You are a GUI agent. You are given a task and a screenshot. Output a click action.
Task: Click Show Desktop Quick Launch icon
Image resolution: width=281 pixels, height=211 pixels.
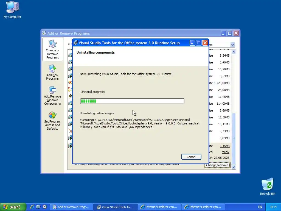coord(38,207)
